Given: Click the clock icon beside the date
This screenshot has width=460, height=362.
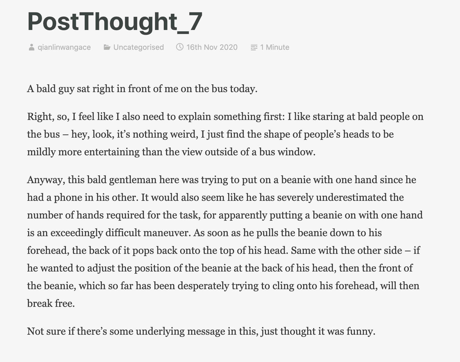Looking at the screenshot, I should [180, 47].
